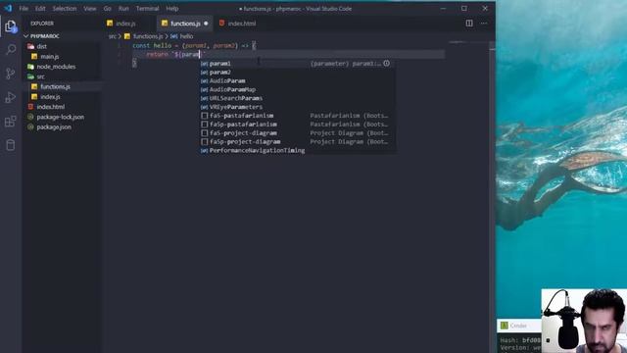Choose the URLSearchParams suggestion
Image resolution: width=627 pixels, height=353 pixels.
pos(298,98)
